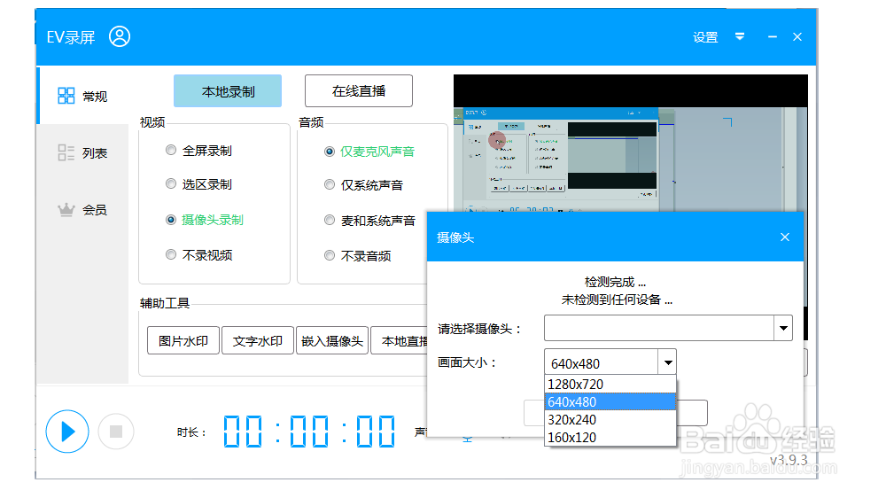Select 不录视频 option
This screenshot has height=498, width=886.
click(198, 255)
